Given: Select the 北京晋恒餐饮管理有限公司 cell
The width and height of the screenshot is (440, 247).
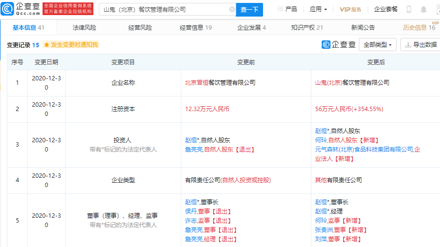Looking at the screenshot, I should [246, 83].
